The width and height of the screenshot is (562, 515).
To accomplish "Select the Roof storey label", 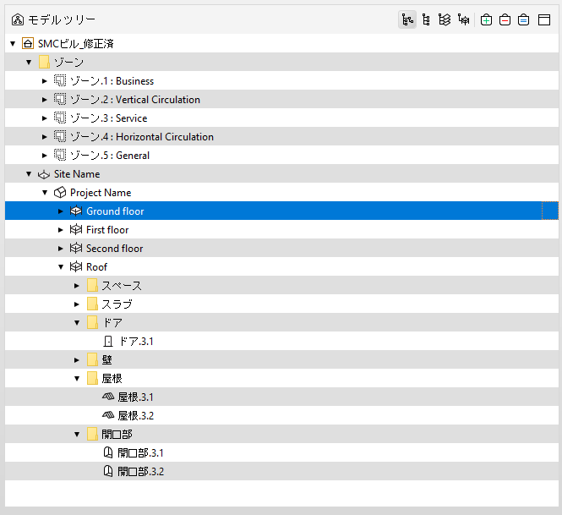I will tap(96, 267).
